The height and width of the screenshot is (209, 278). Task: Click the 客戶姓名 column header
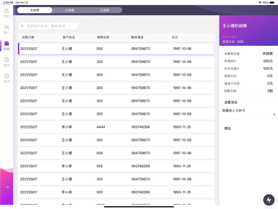click(69, 37)
